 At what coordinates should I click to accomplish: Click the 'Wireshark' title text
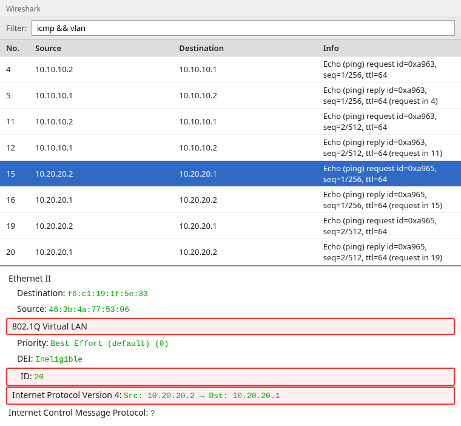tap(23, 9)
